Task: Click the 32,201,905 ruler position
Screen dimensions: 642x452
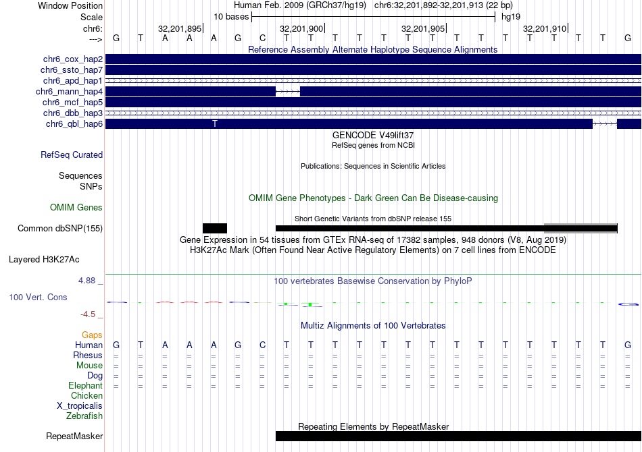Action: pos(423,28)
